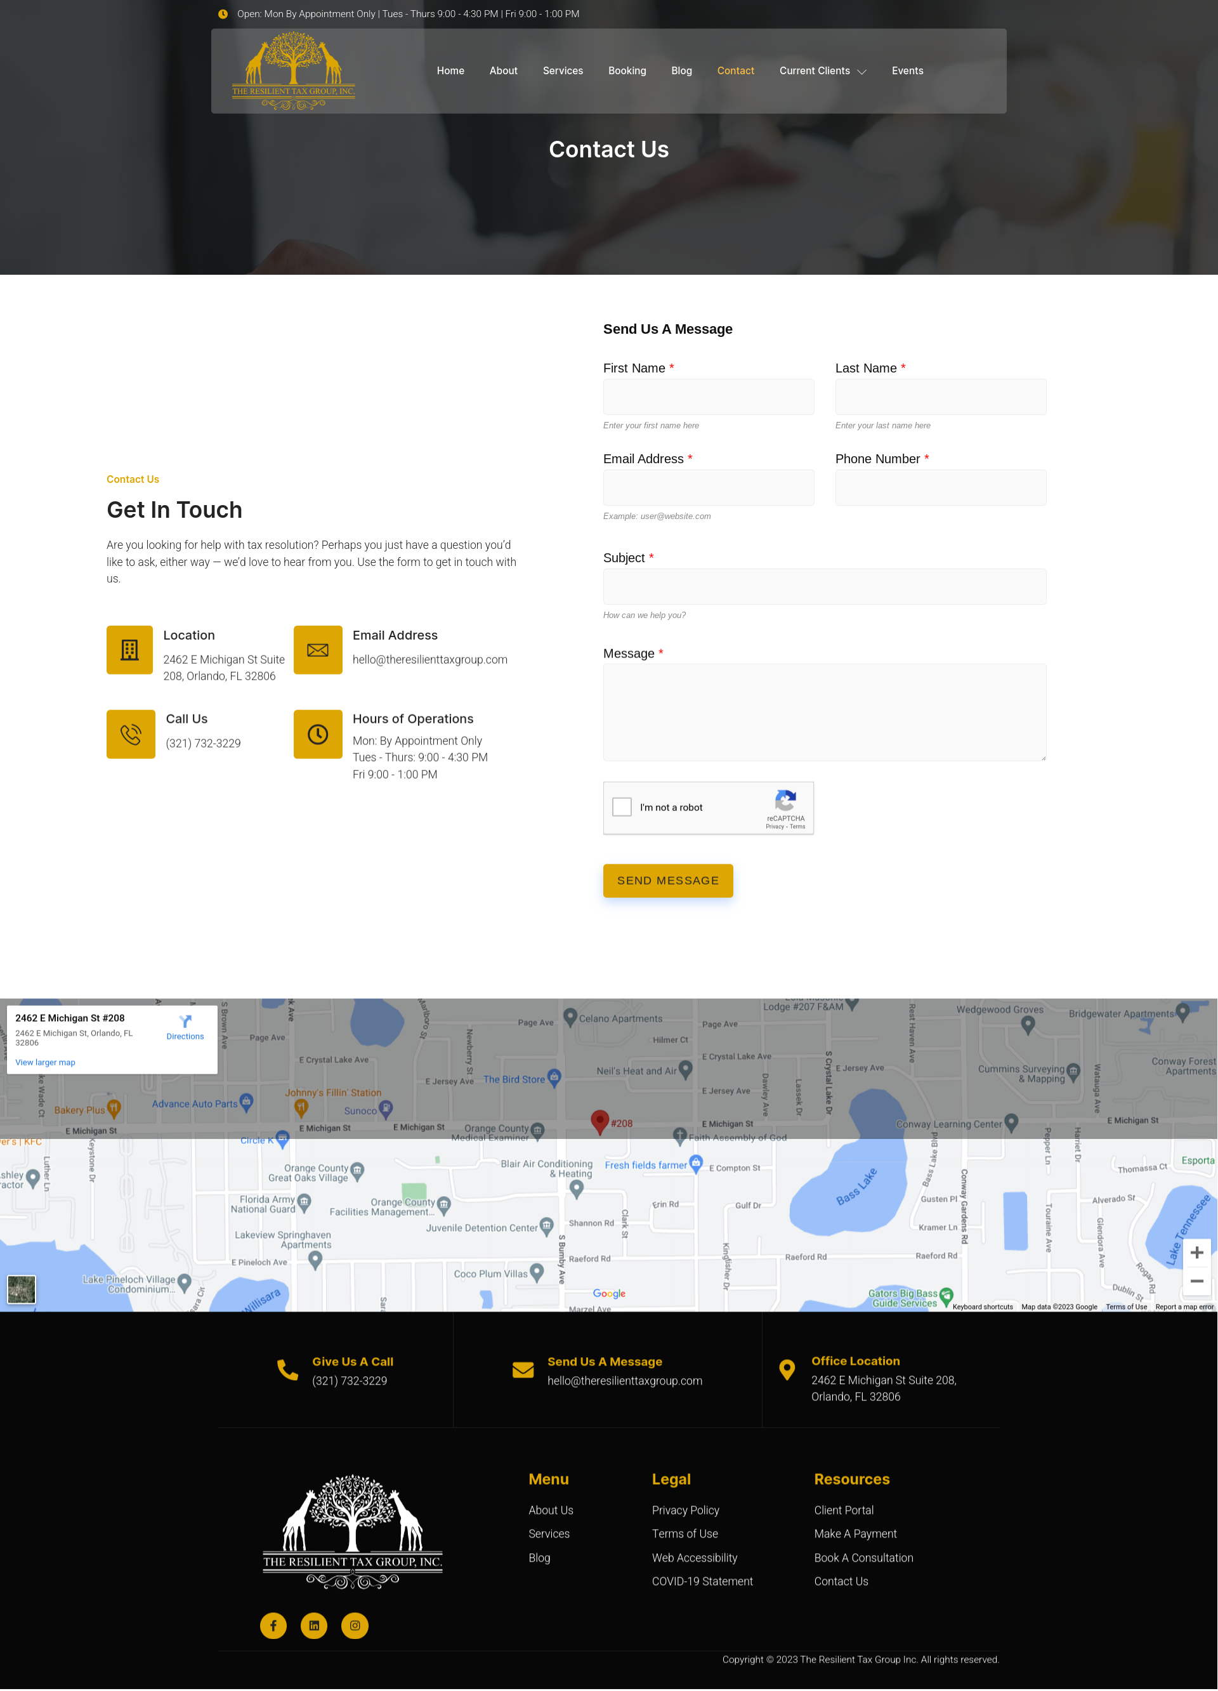Click the View larger map link
Screen dimensions: 1218x1691
click(x=46, y=1062)
